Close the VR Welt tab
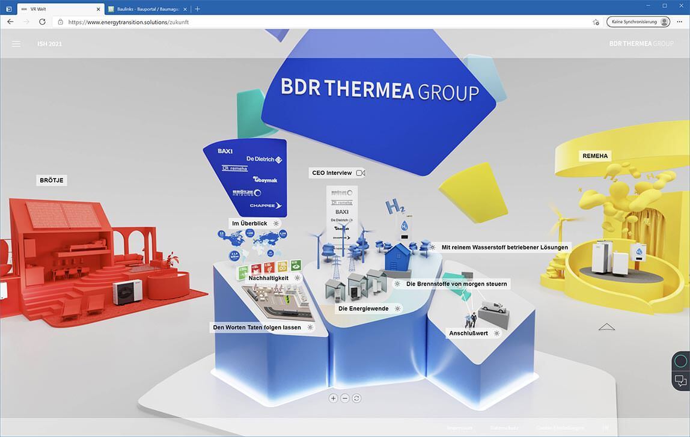 (x=98, y=9)
